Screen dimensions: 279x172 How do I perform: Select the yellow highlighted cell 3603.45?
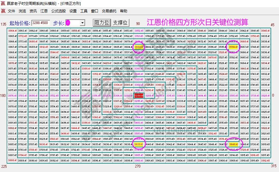tap(139, 47)
